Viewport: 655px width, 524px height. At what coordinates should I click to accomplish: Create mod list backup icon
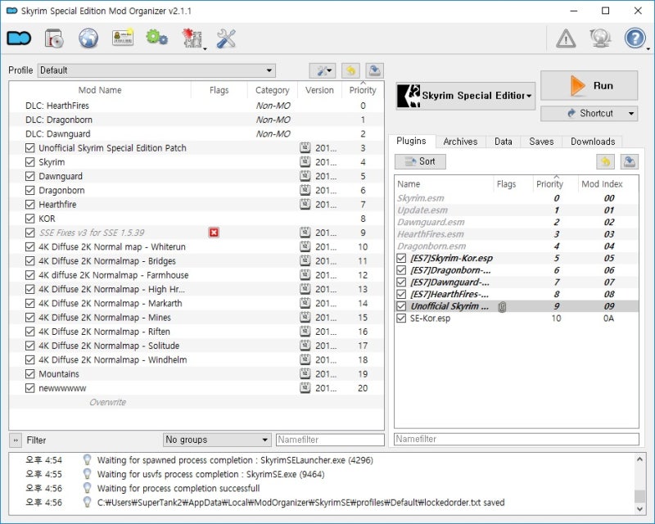pos(375,70)
